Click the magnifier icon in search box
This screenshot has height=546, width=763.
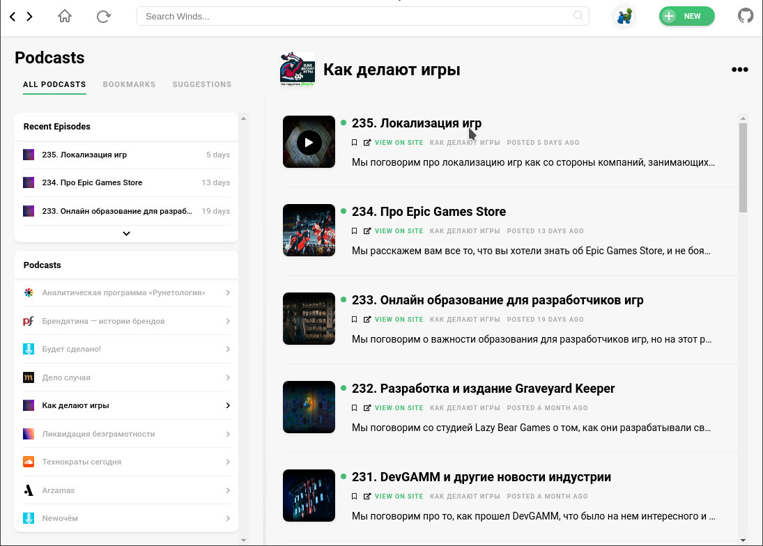pyautogui.click(x=578, y=15)
